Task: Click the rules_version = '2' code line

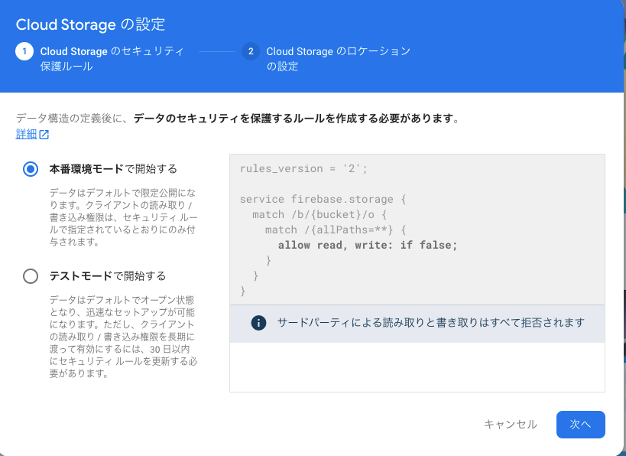Action: 303,168
